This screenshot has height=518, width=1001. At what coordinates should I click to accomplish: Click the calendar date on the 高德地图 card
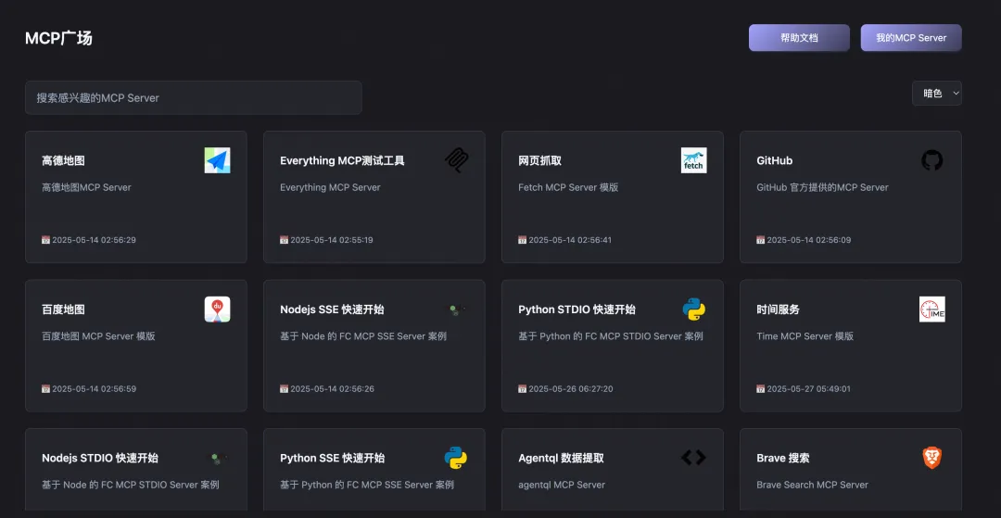[89, 241]
